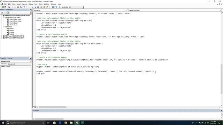This screenshot has height=125, width=223.
Task: Open the (General) object dropdown
Action: 126,10
